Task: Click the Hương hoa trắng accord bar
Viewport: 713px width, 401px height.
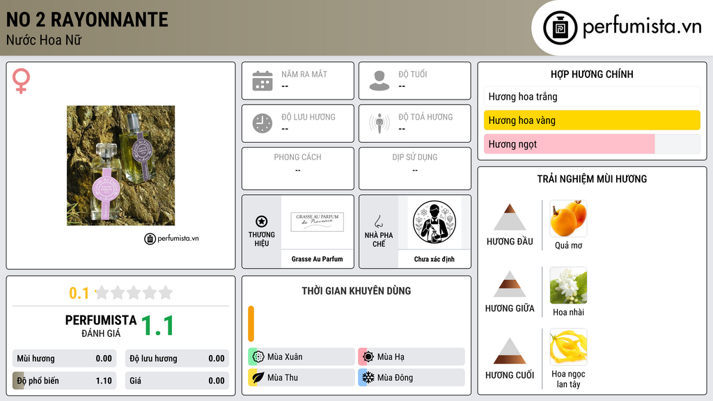Action: coord(592,96)
